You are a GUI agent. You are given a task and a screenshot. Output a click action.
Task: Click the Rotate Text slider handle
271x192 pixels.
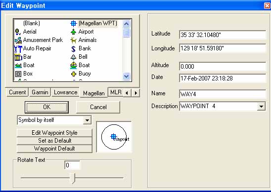73,178
